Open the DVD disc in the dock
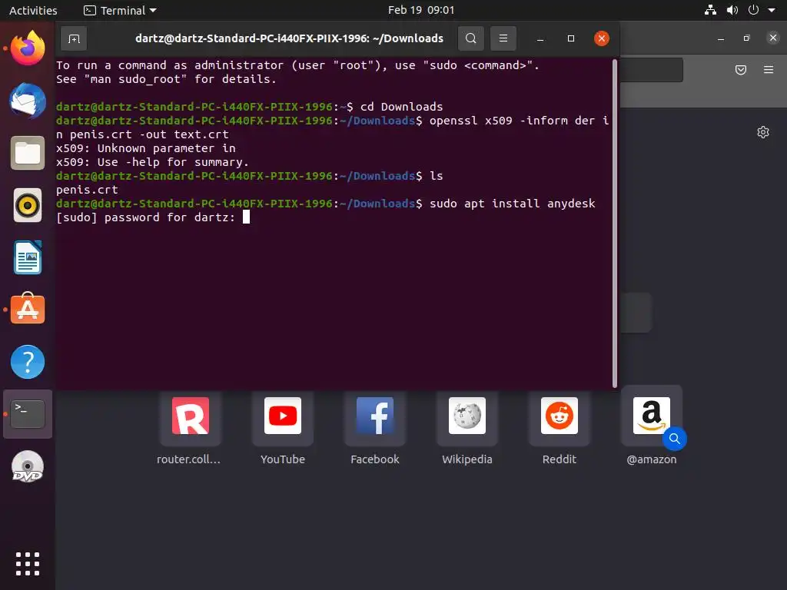The image size is (787, 590). coord(28,466)
